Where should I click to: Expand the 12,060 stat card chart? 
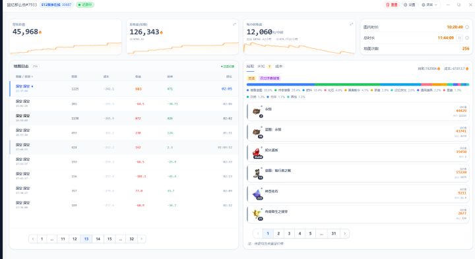point(352,24)
